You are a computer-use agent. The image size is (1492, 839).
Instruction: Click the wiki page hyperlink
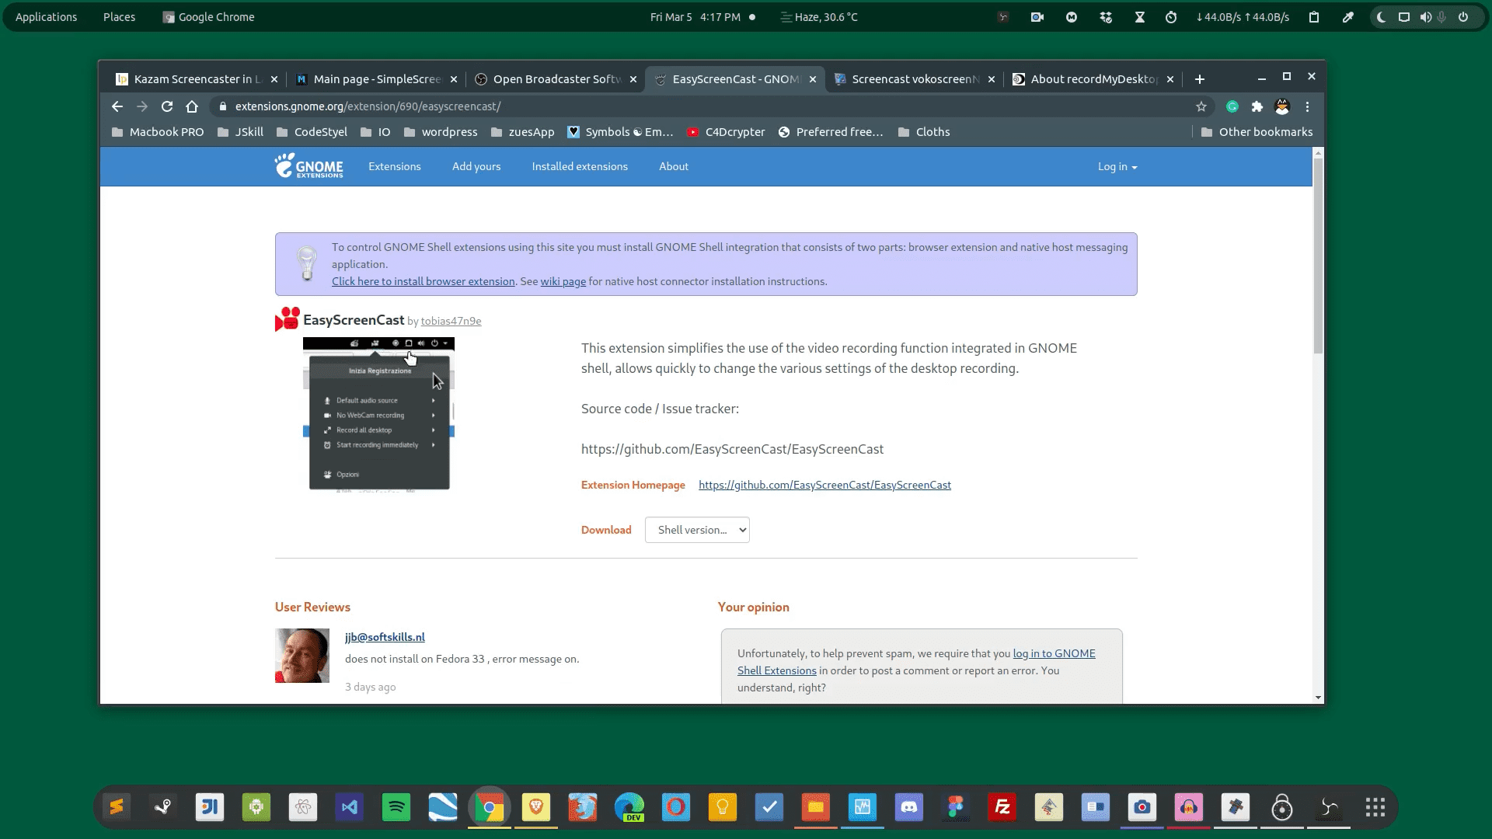[563, 280]
